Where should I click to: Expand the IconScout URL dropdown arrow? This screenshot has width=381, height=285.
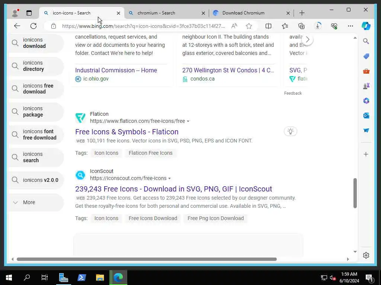(169, 178)
